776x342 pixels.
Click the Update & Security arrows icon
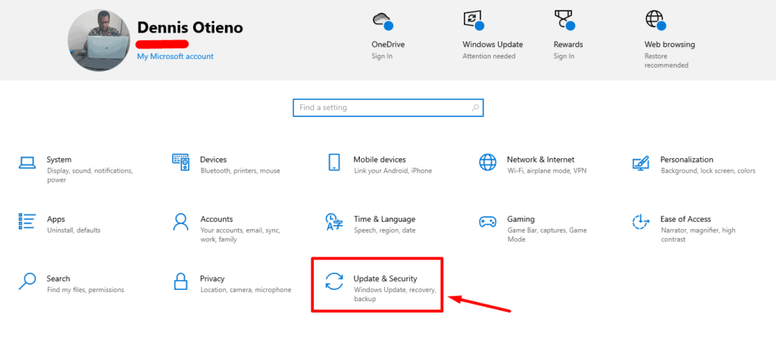pos(334,281)
